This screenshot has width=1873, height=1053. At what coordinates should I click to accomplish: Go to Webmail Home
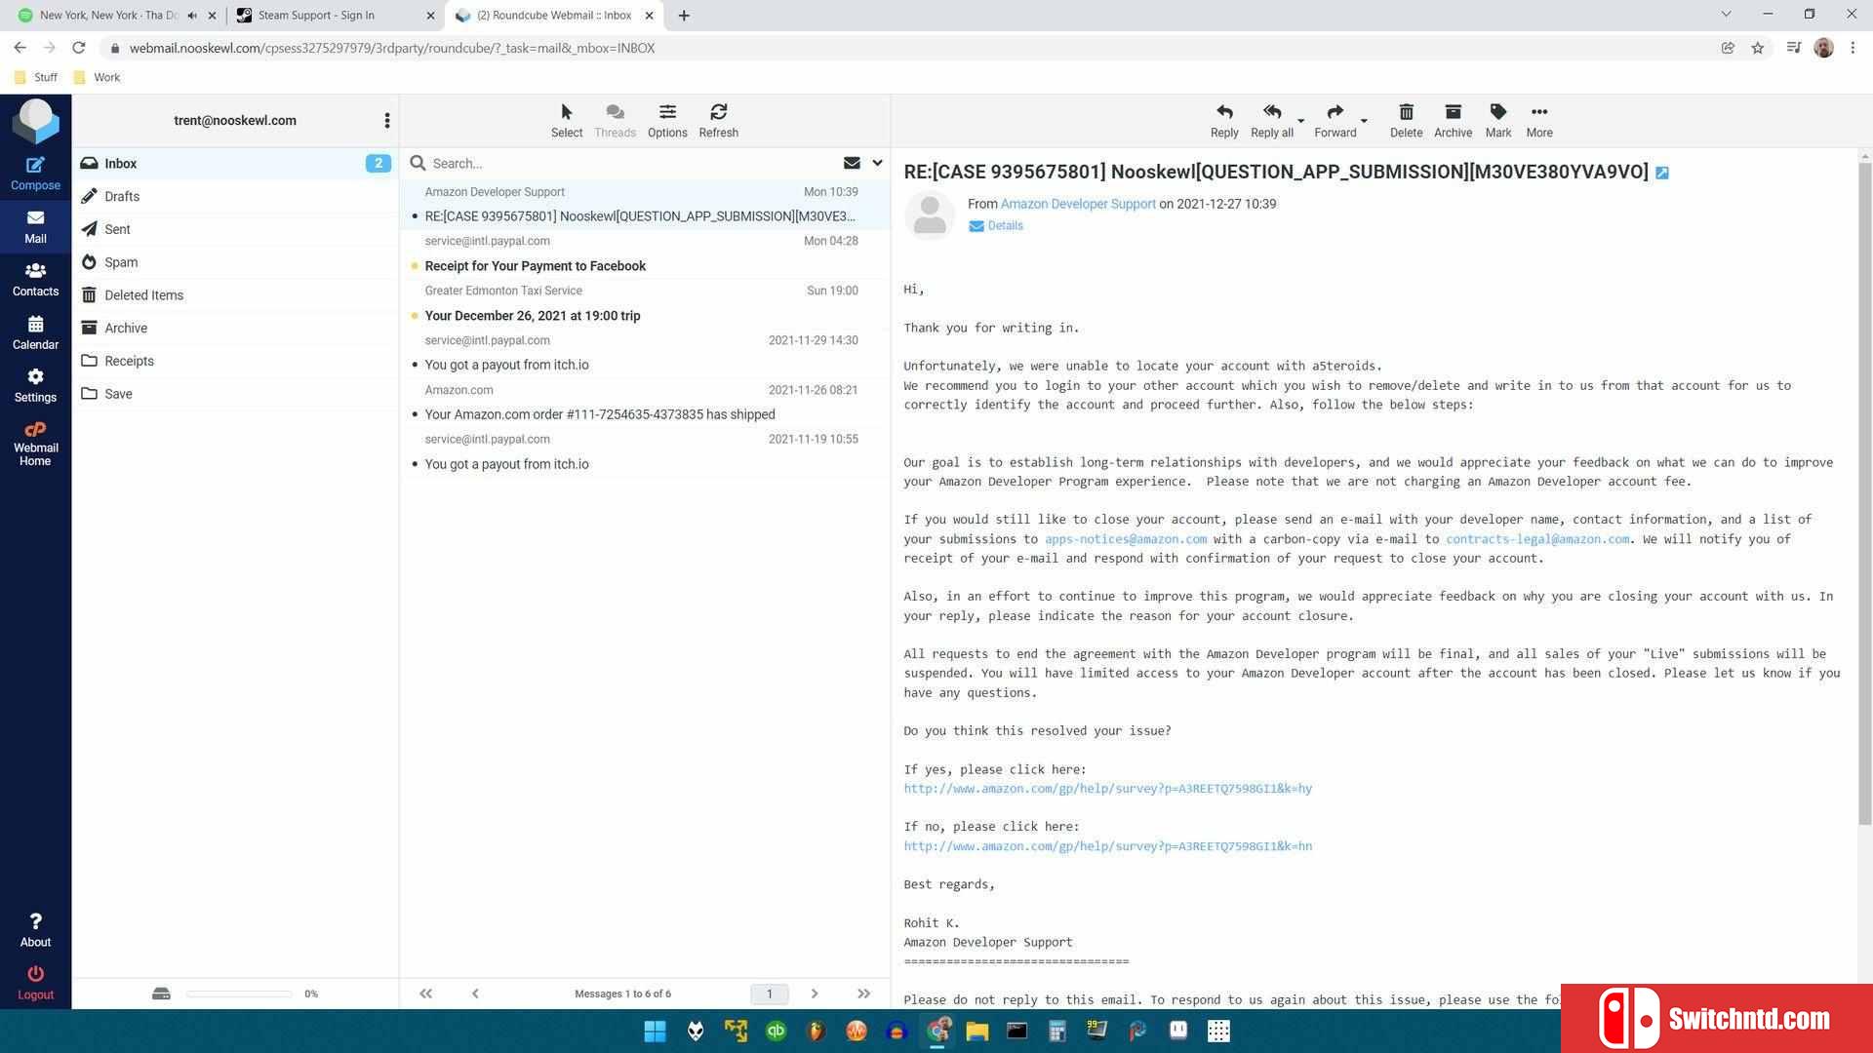[35, 444]
